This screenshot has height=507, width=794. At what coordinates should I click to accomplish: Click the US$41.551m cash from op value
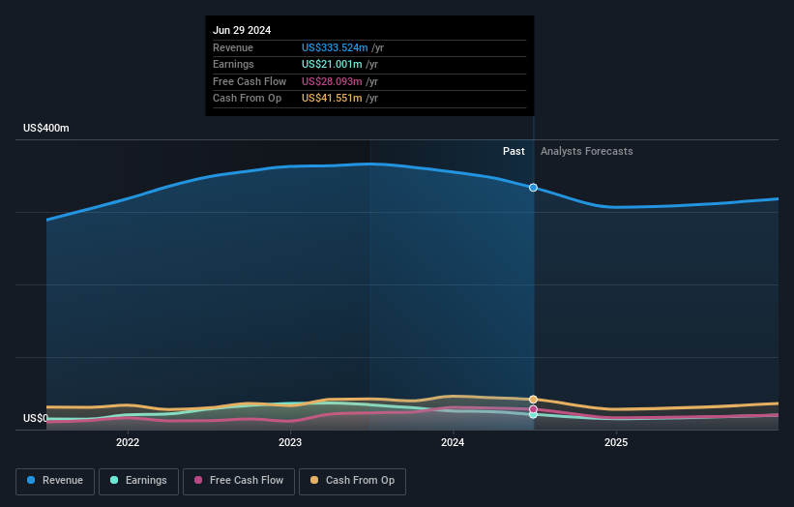[332, 99]
